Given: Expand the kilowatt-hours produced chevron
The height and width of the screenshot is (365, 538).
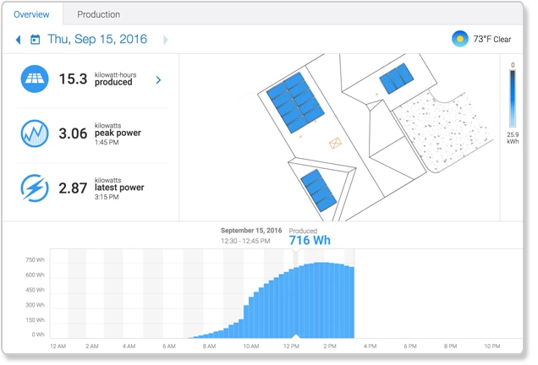Looking at the screenshot, I should pos(158,80).
